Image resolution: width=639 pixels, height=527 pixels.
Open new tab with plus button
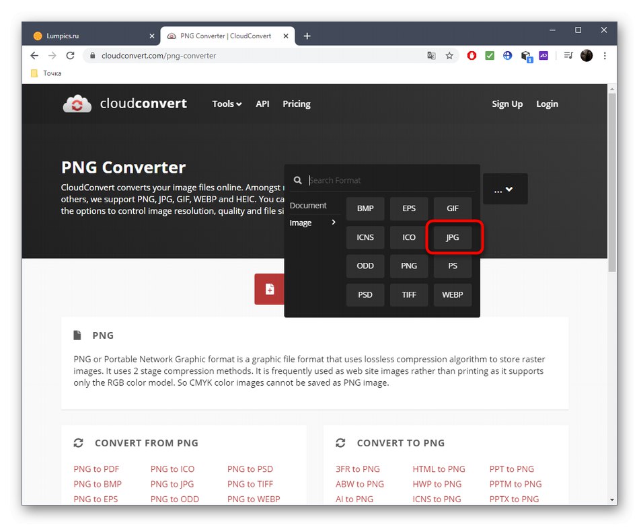pos(307,36)
